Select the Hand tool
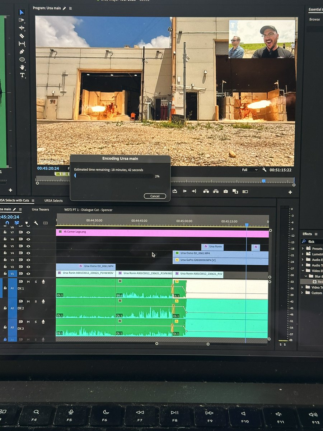This screenshot has width=323, height=431. pos(22,67)
